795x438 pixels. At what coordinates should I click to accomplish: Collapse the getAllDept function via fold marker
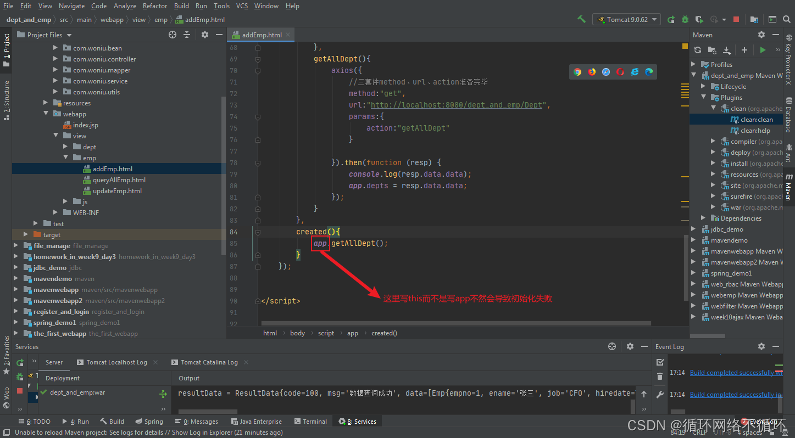pyautogui.click(x=258, y=59)
